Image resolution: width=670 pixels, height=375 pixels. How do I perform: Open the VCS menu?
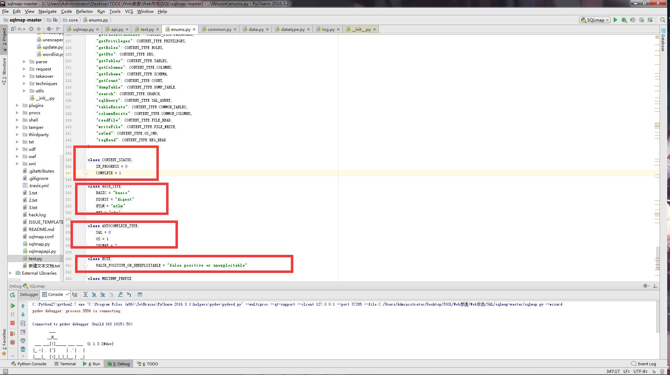[129, 11]
